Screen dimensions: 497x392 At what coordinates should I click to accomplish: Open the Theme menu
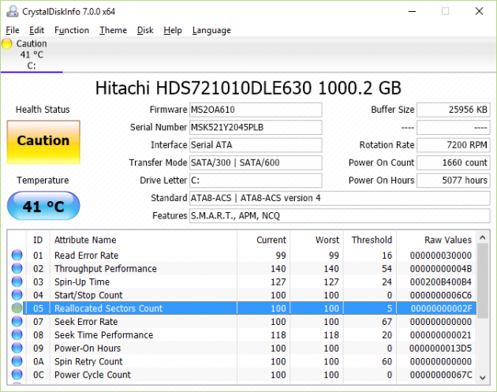click(113, 30)
